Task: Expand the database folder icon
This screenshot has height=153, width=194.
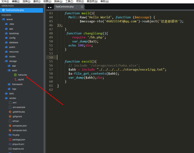Action: pos(6,42)
